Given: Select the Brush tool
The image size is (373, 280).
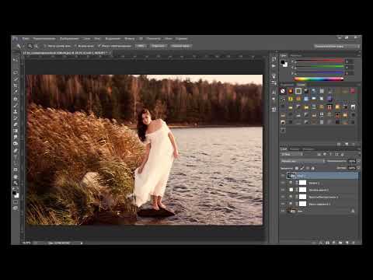Looking at the screenshot, I should click(x=16, y=105).
